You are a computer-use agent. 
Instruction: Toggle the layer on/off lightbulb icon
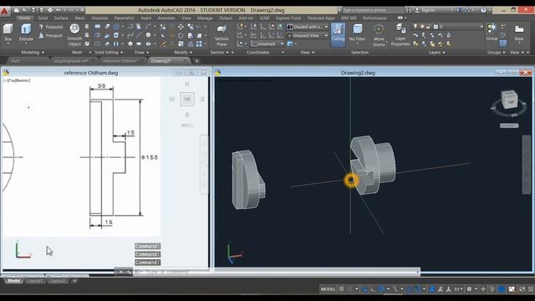click(415, 26)
